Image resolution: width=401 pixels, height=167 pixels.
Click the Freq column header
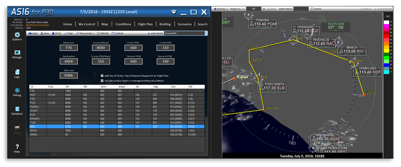click(56, 87)
